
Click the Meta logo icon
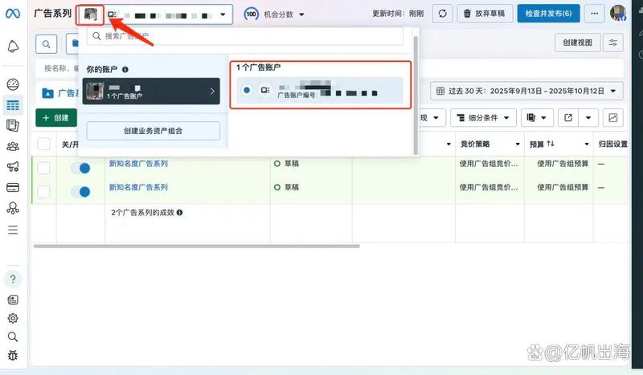(13, 14)
